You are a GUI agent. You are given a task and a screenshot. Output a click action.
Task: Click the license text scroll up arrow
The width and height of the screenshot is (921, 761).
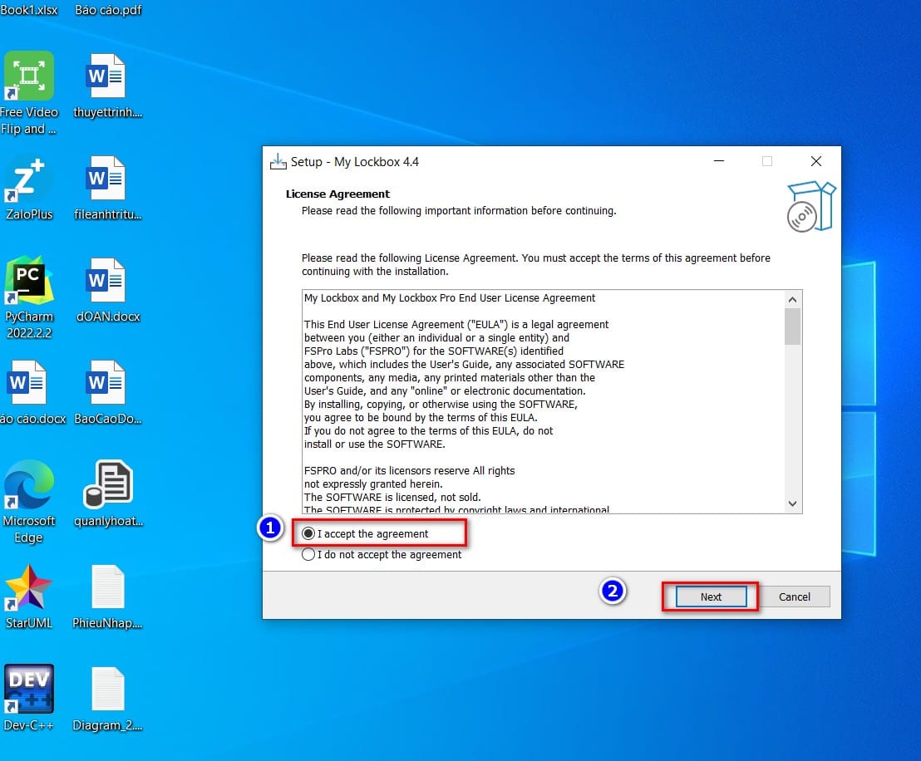pyautogui.click(x=792, y=299)
